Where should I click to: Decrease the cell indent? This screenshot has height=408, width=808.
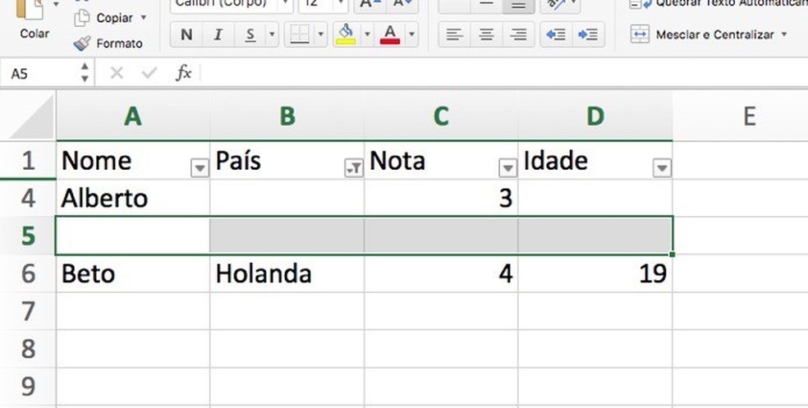point(556,34)
